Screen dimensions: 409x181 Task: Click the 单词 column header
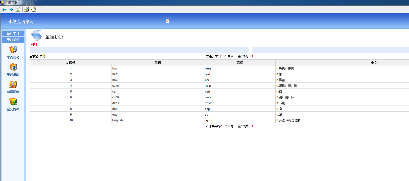[158, 63]
